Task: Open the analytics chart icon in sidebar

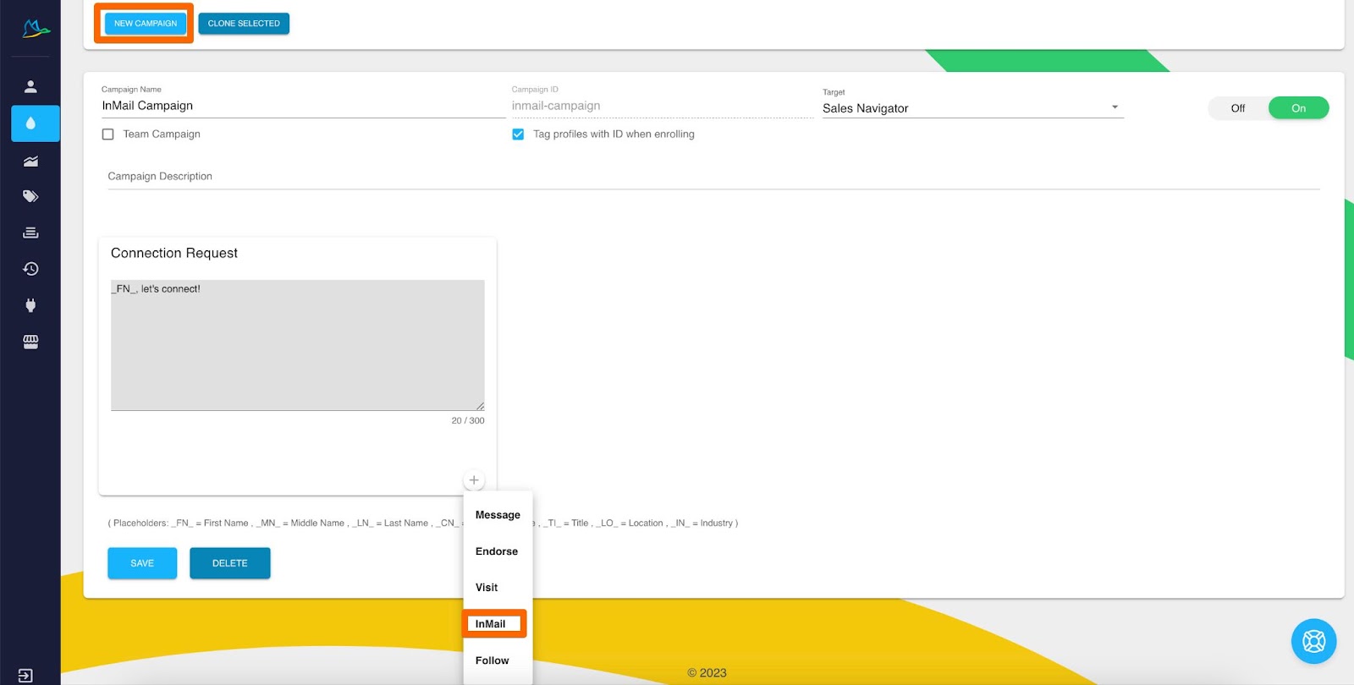Action: click(x=30, y=161)
